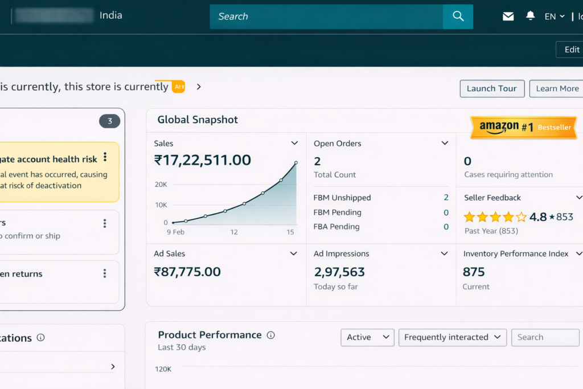
Task: Open the mail envelope icon
Action: click(508, 17)
